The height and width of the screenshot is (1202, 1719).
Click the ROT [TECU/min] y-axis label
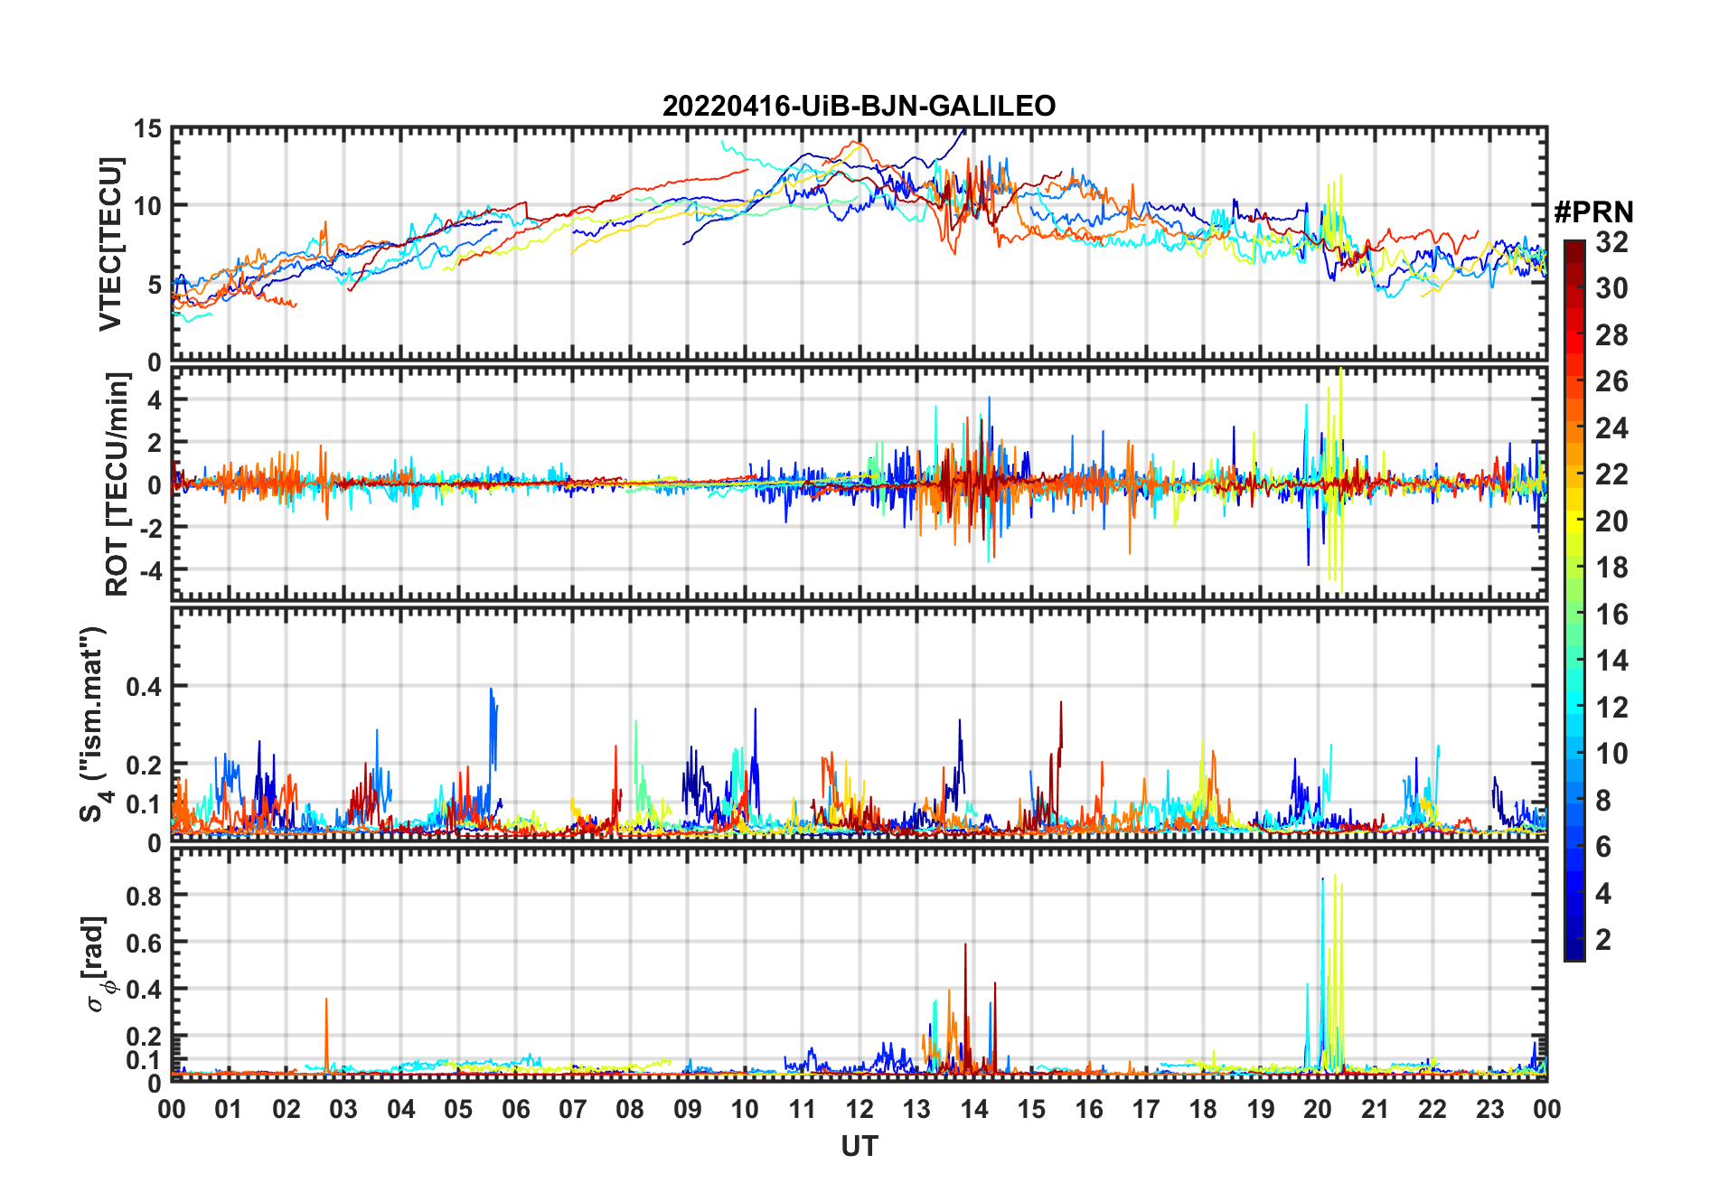(x=117, y=484)
